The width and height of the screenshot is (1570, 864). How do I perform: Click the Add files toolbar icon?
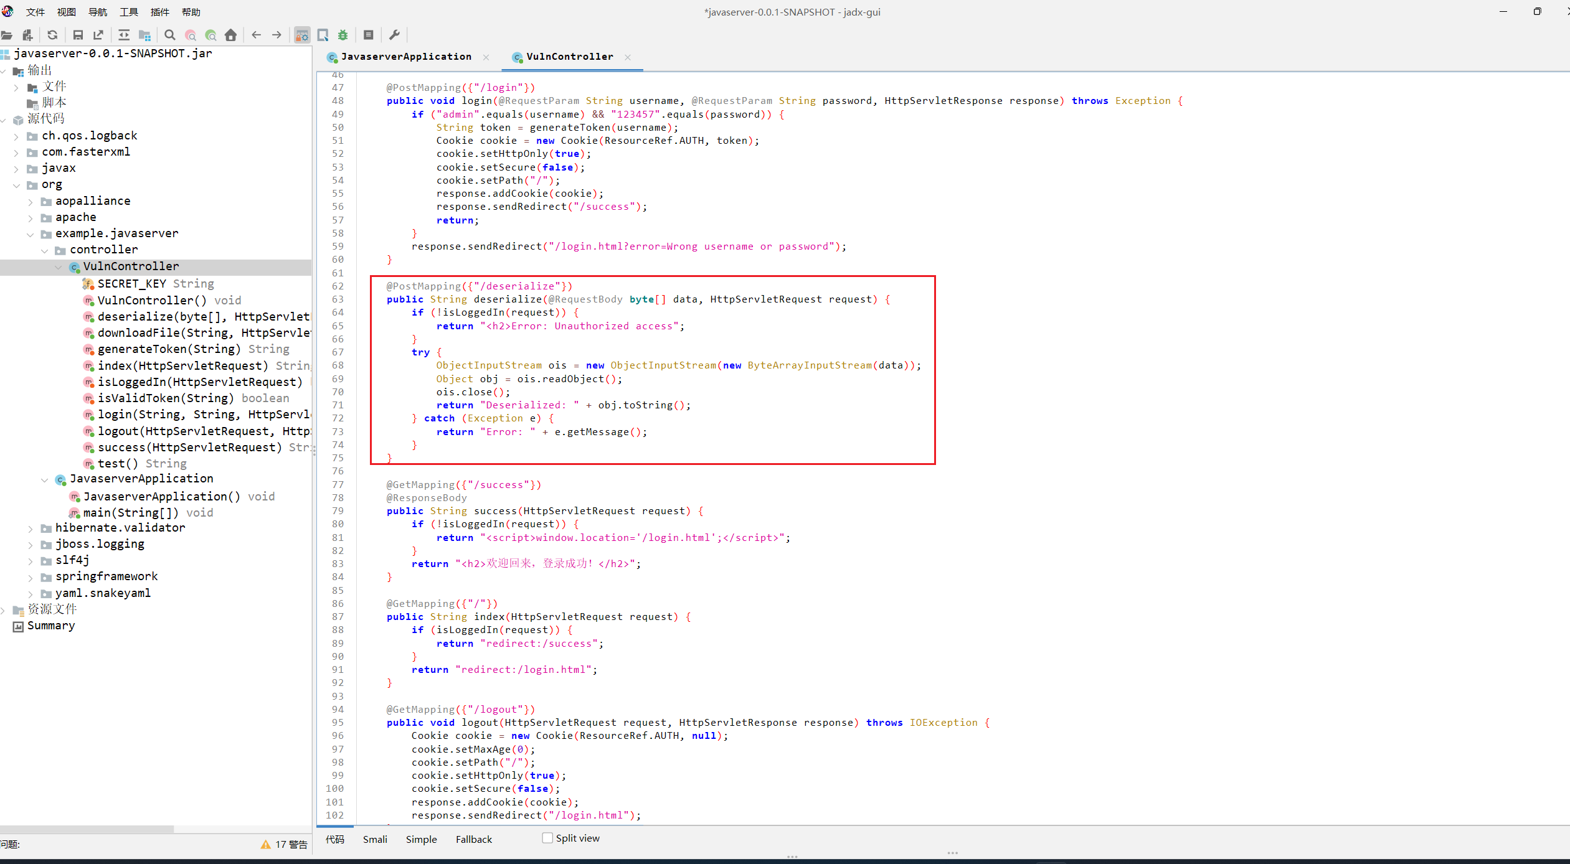pos(27,35)
